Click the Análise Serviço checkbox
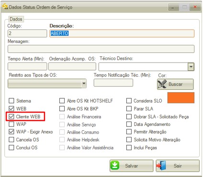 62,125
